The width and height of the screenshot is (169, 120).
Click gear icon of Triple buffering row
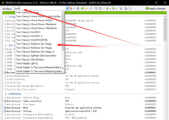5,79
